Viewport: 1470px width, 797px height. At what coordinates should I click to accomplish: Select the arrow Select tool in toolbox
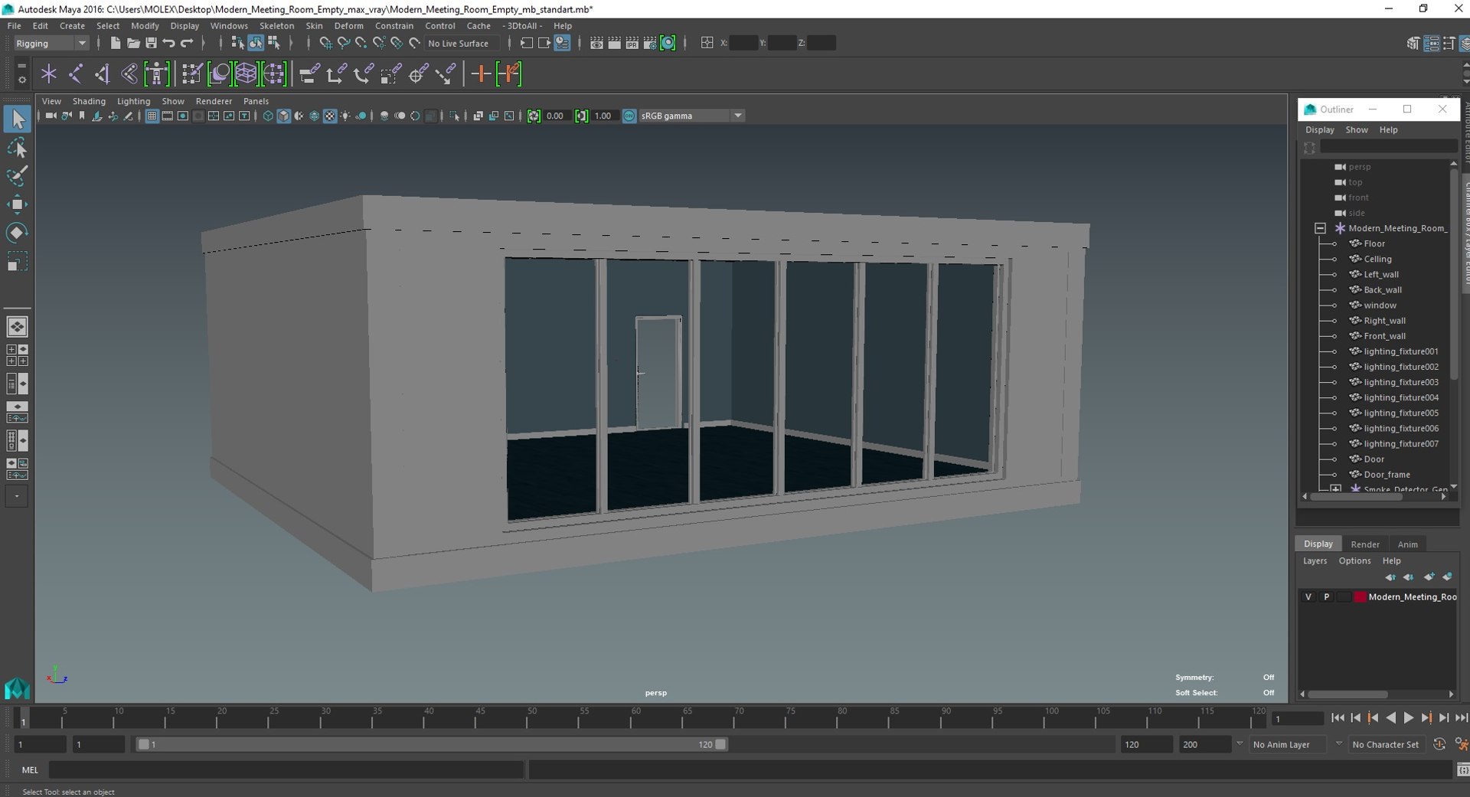[17, 119]
